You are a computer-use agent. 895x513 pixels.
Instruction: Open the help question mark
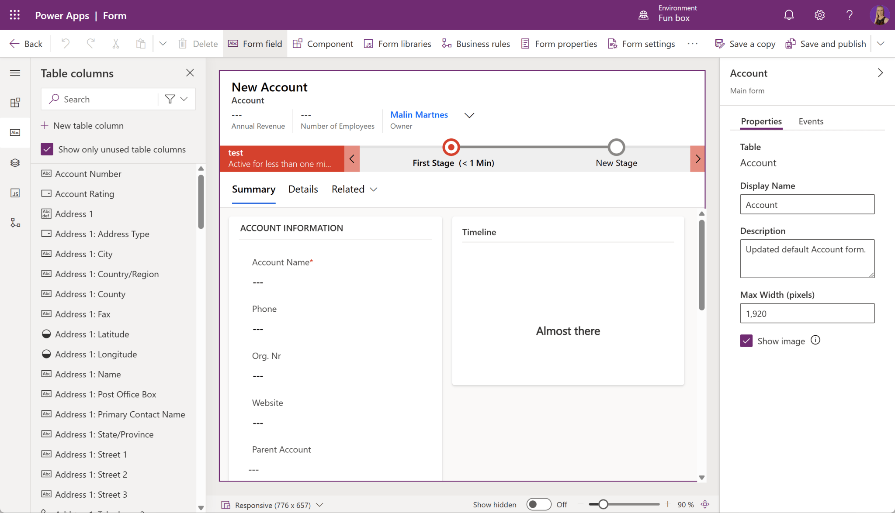(849, 15)
